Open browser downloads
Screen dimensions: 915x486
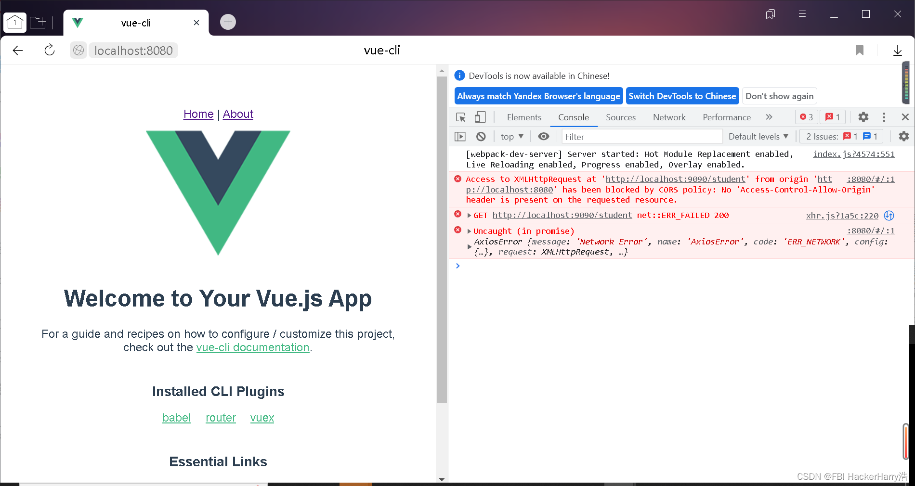[x=898, y=50]
